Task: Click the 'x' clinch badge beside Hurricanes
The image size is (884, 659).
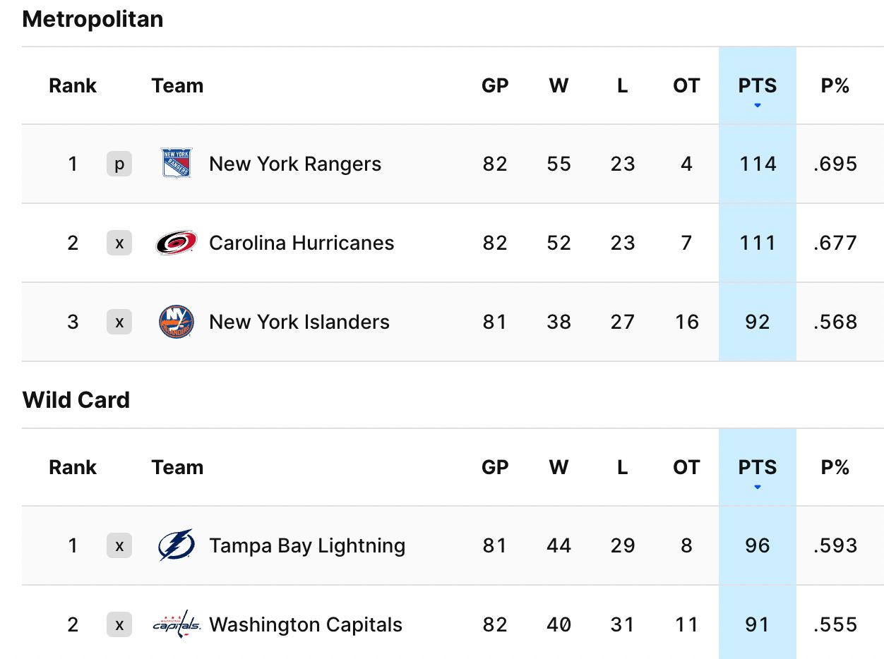Action: pos(119,243)
